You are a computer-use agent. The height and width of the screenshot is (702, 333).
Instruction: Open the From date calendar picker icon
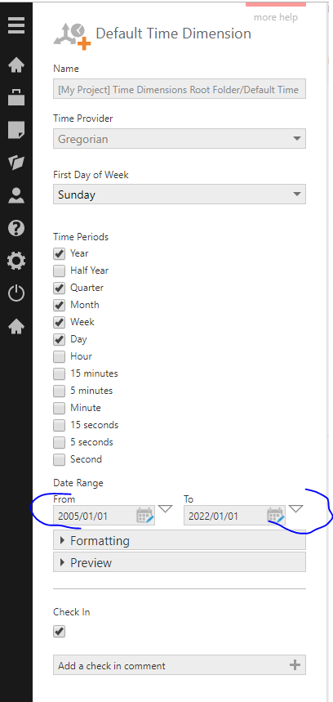click(145, 516)
